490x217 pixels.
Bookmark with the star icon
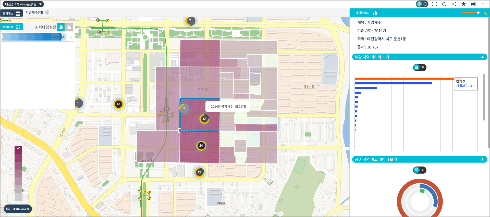[x=463, y=4]
